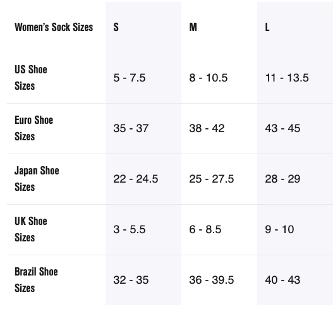Click the US Shoe Sizes row label
Screen dimensions: 333x309
tap(31, 78)
